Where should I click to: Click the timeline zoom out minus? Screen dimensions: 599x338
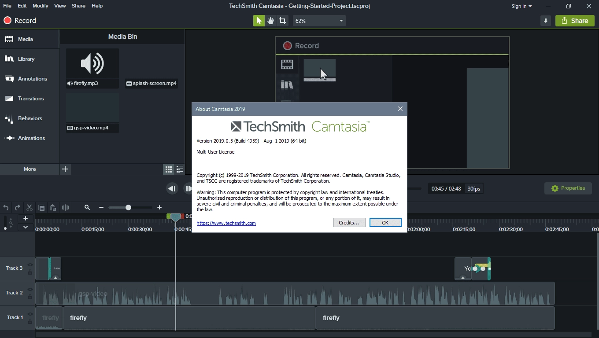[101, 207]
